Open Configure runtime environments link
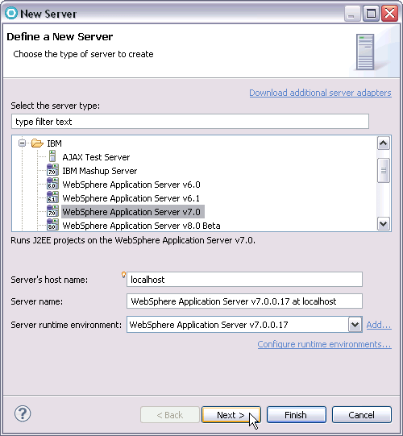This screenshot has height=436, width=403. click(x=324, y=344)
